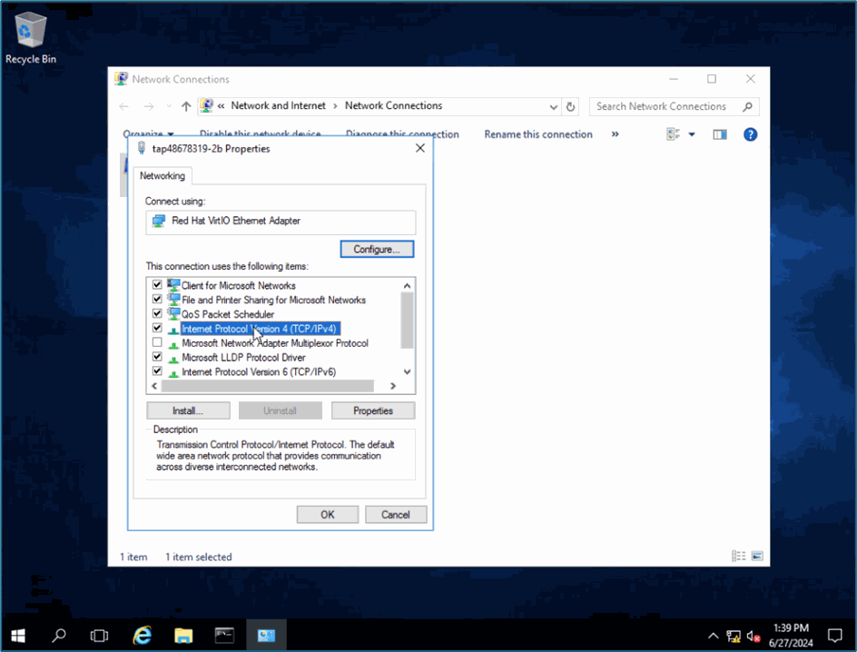This screenshot has height=652, width=857.
Task: Uncheck QoS Packet Scheduler checkbox
Action: pyautogui.click(x=157, y=313)
